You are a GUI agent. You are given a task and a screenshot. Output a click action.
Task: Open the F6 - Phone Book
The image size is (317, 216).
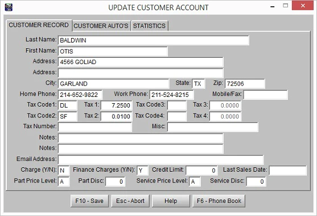[219, 201]
